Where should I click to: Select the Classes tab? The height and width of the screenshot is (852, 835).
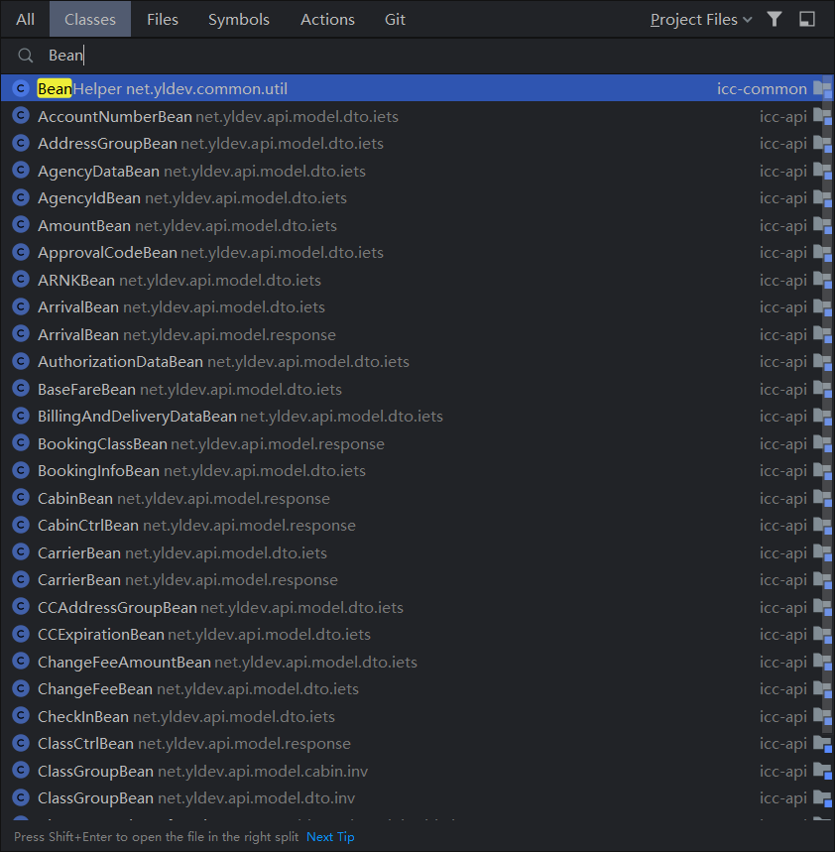coord(90,20)
